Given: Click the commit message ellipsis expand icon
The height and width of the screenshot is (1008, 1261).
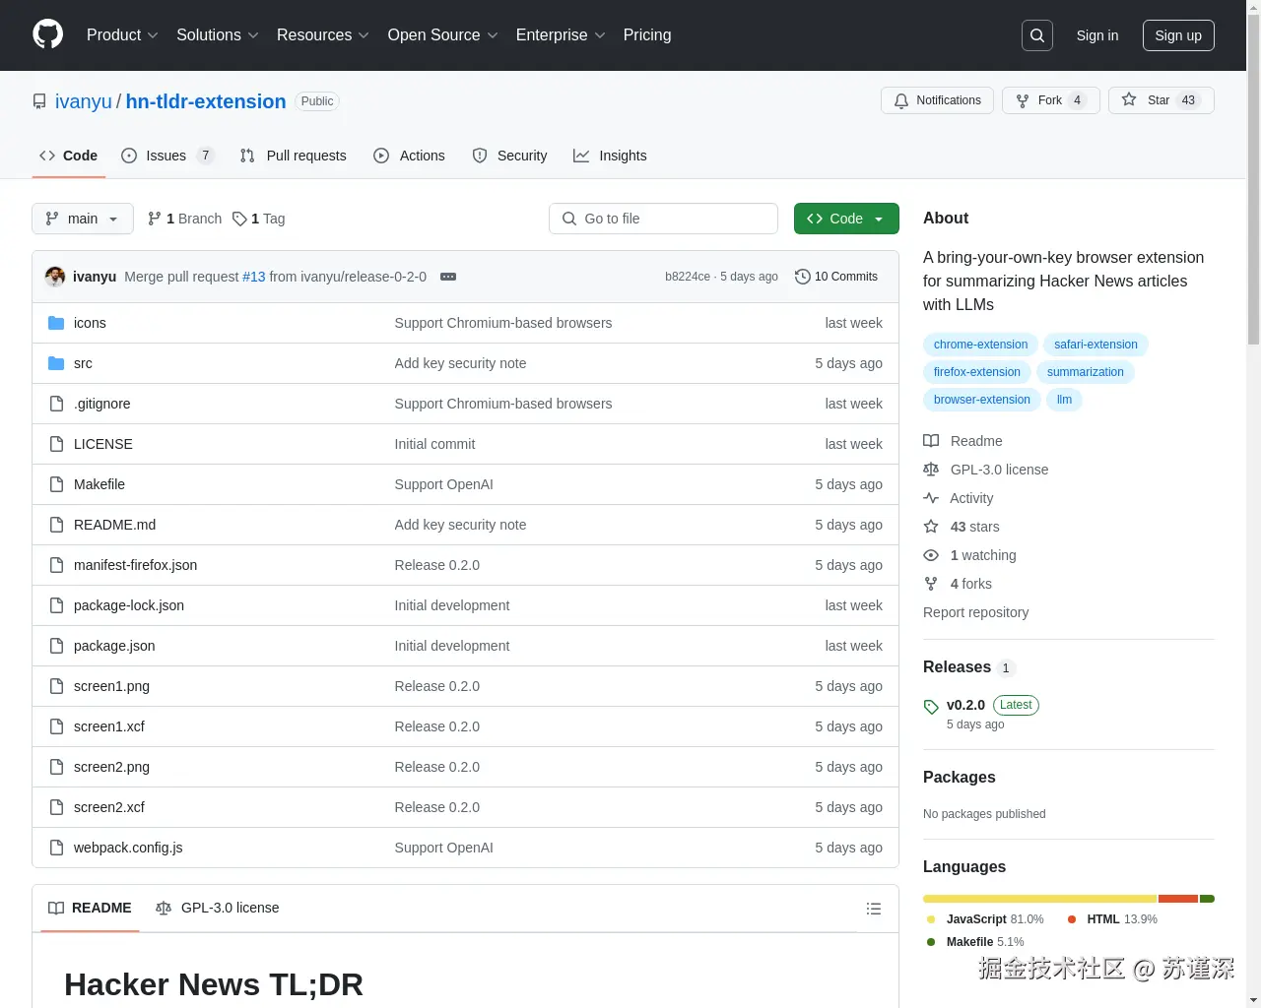Looking at the screenshot, I should point(448,277).
